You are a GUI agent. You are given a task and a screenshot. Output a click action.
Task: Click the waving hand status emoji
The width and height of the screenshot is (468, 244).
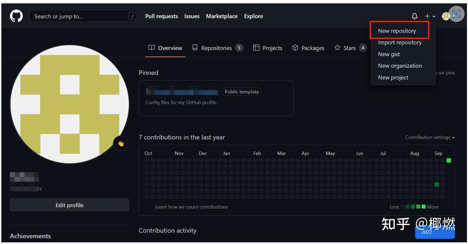coord(121,143)
